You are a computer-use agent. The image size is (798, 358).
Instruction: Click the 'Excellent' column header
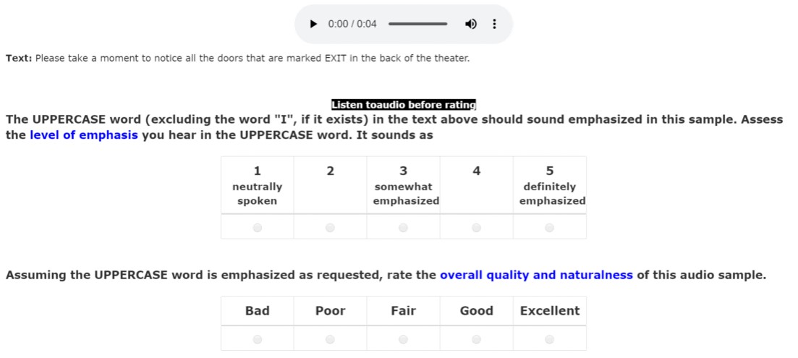pos(550,311)
